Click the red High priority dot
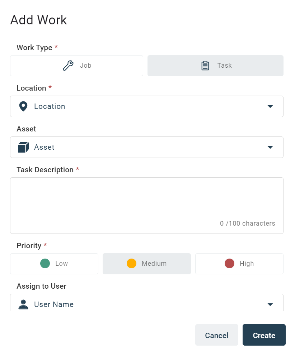The width and height of the screenshot is (295, 356). (x=229, y=263)
